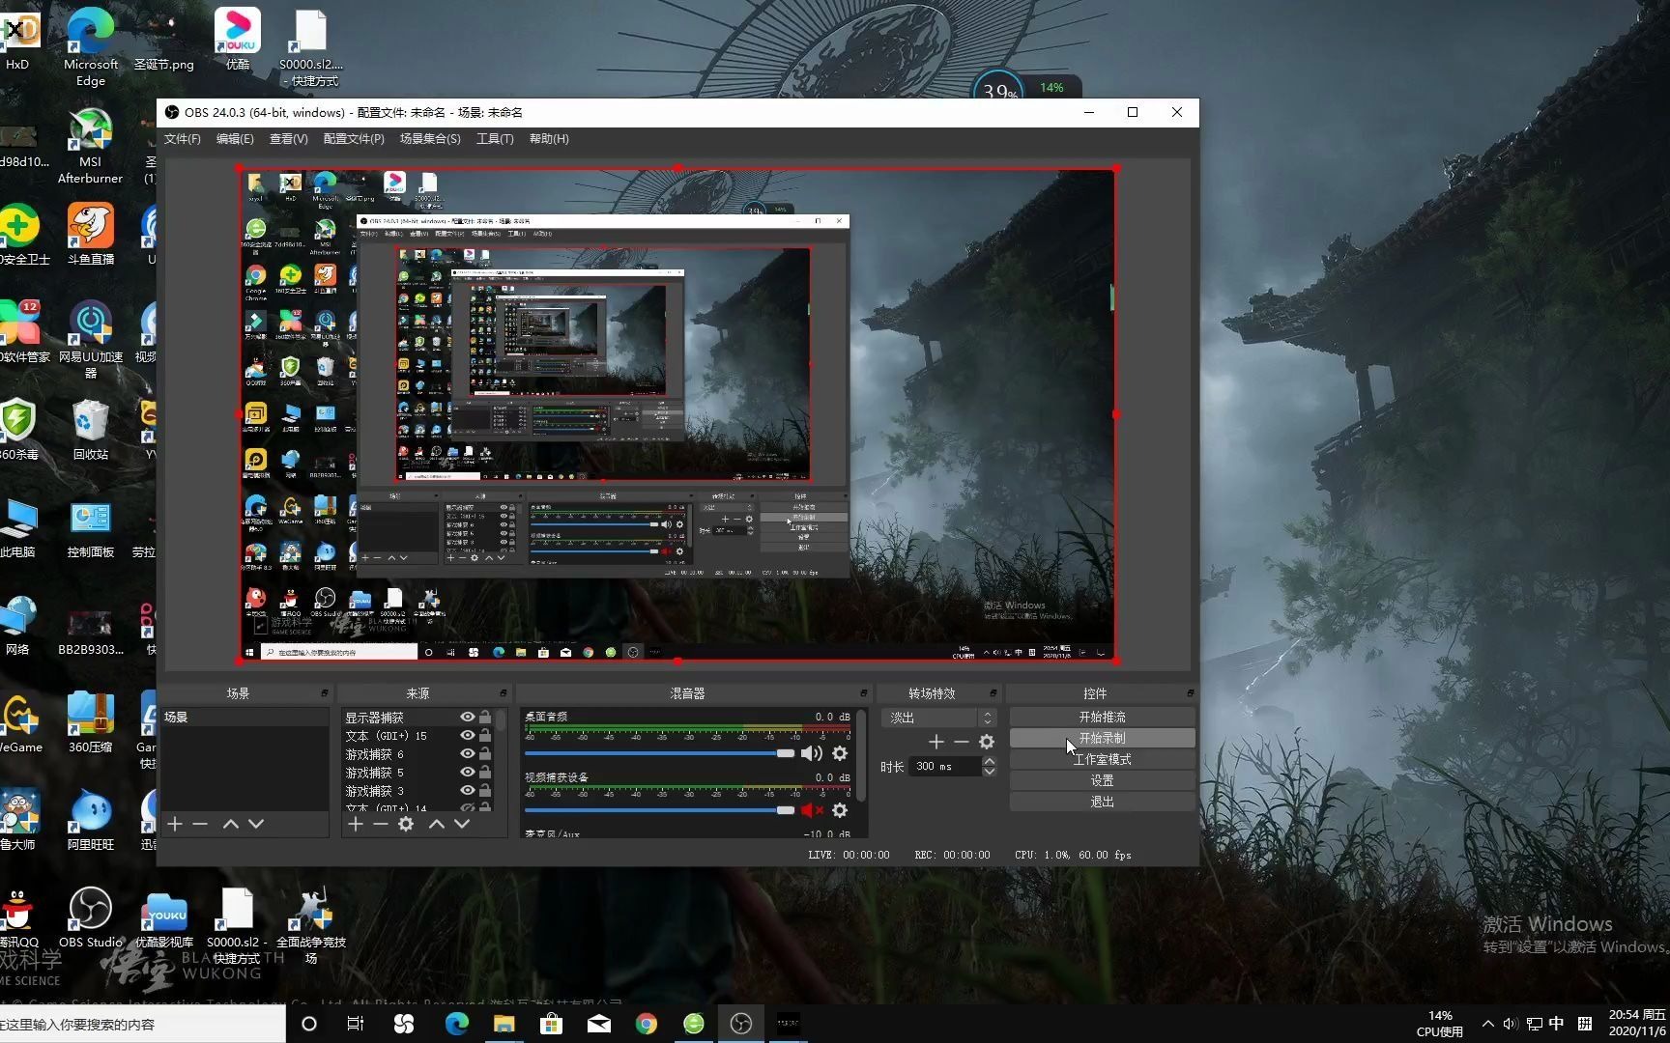
Task: Toggle visibility of 游戏捕获 3 source
Action: coord(468,791)
